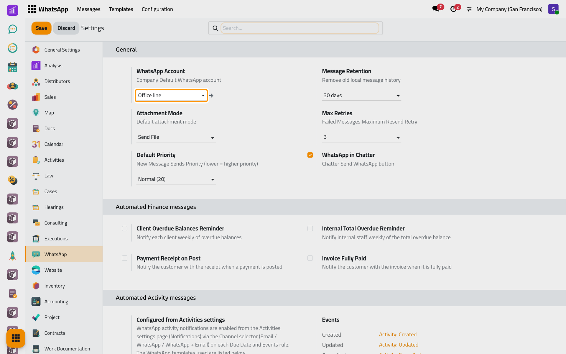Viewport: 566px width, 354px height.
Task: Open the Max Retries dropdown
Action: pos(361,137)
